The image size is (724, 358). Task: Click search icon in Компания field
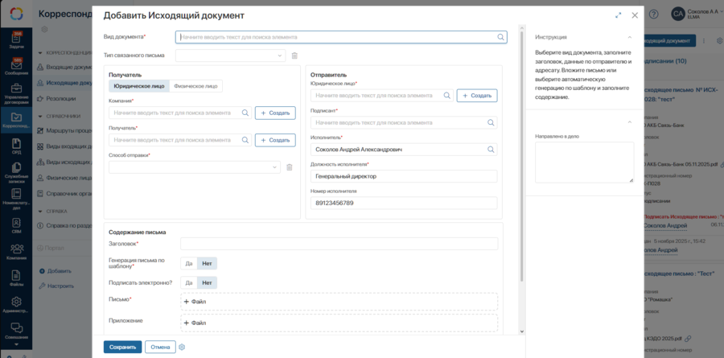245,113
